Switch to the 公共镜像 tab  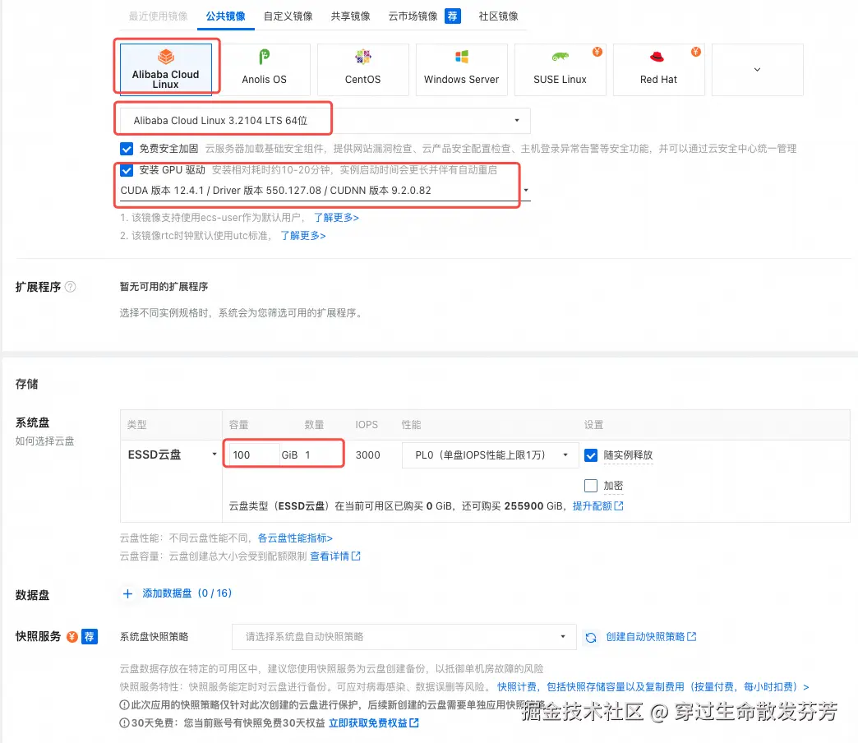pyautogui.click(x=225, y=16)
